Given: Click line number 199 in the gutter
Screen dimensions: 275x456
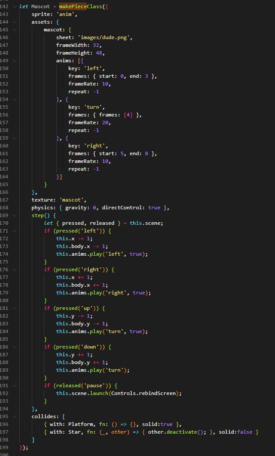Looking at the screenshot, I should 6,447.
